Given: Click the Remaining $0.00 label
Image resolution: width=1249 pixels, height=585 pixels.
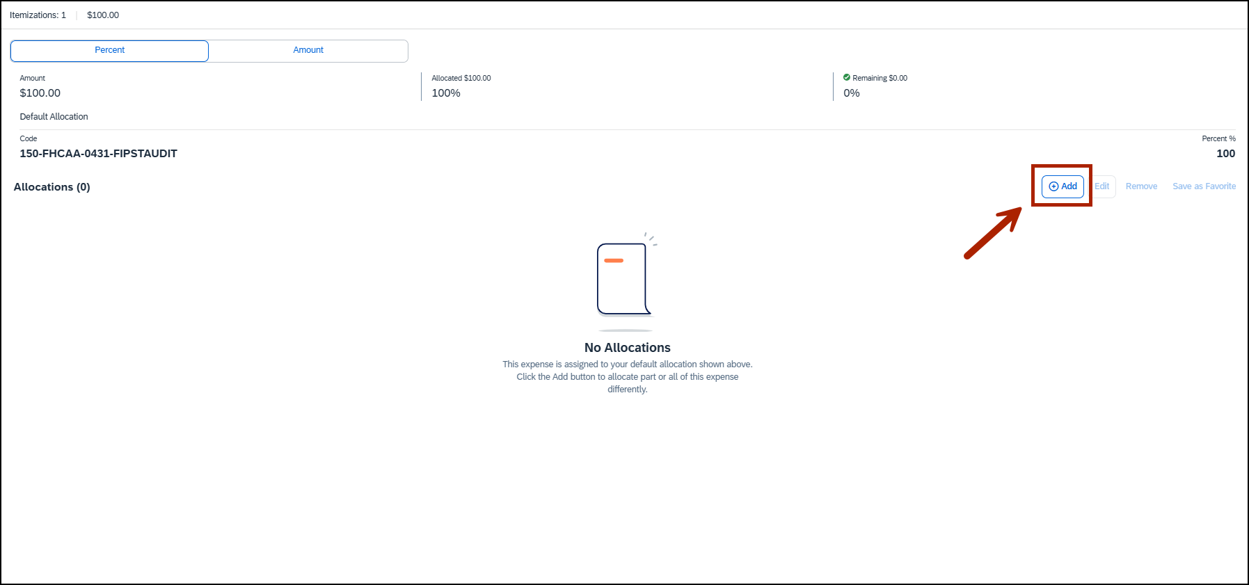Looking at the screenshot, I should pyautogui.click(x=880, y=78).
